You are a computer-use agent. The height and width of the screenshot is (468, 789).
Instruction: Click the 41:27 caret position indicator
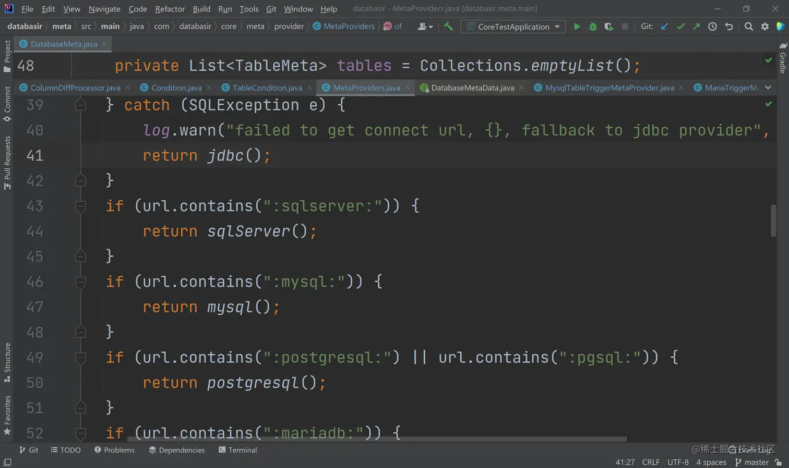click(x=625, y=462)
